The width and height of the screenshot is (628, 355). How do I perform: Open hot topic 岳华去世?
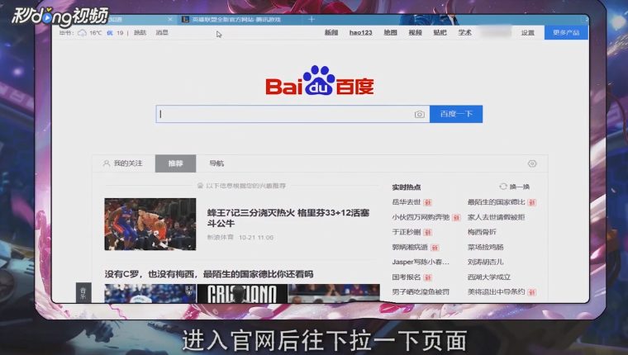pyautogui.click(x=406, y=202)
